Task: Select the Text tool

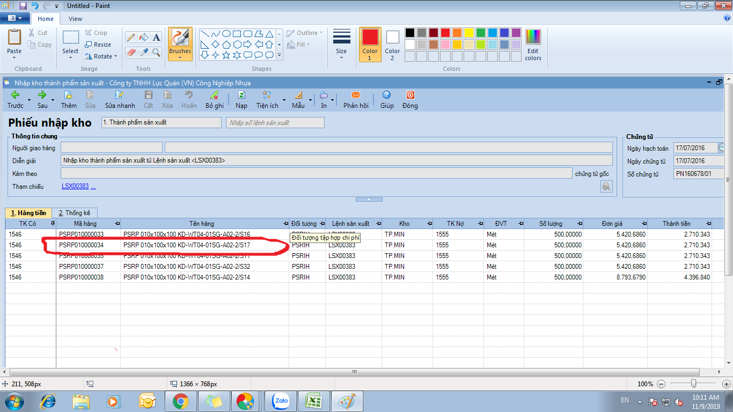Action: [x=156, y=37]
